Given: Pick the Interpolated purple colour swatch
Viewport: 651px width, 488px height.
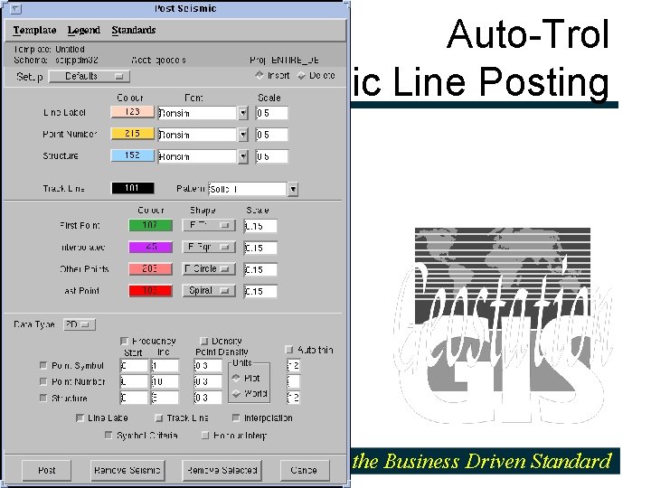Looking at the screenshot, I should click(x=150, y=247).
